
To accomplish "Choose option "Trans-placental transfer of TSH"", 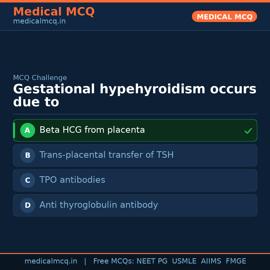I will pyautogui.click(x=106, y=155).
